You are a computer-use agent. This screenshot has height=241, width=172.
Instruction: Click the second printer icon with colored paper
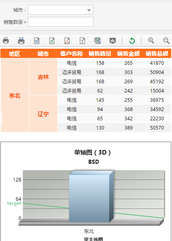tap(21, 41)
